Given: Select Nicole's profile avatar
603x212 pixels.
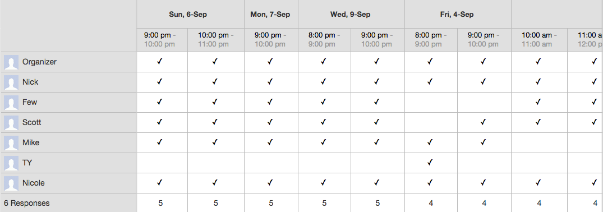Looking at the screenshot, I should point(11,183).
